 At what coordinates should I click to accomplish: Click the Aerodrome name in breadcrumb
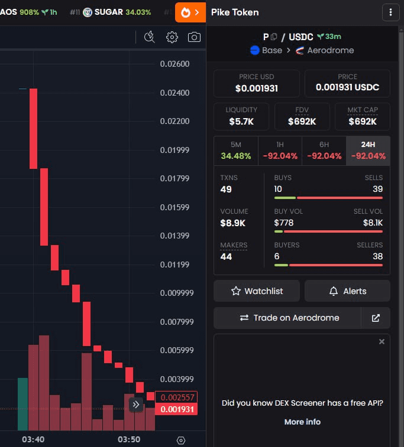pyautogui.click(x=331, y=50)
